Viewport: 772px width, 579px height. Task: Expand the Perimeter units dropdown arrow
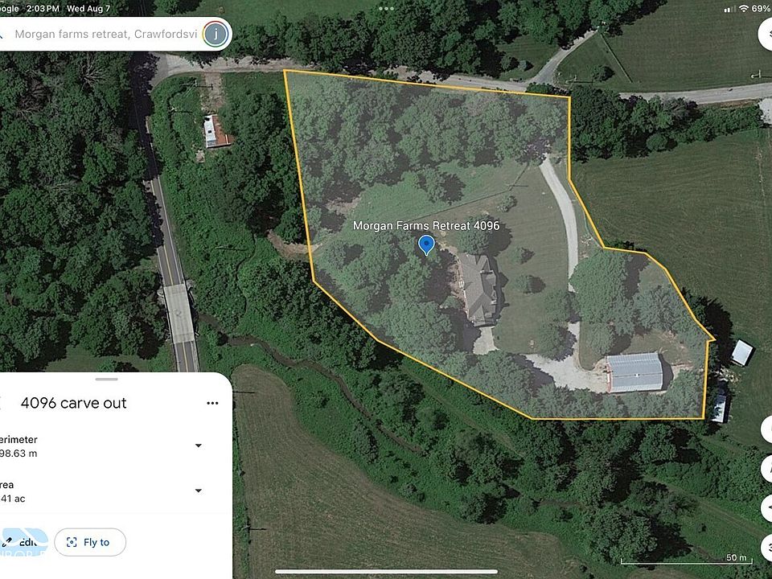[x=199, y=446]
